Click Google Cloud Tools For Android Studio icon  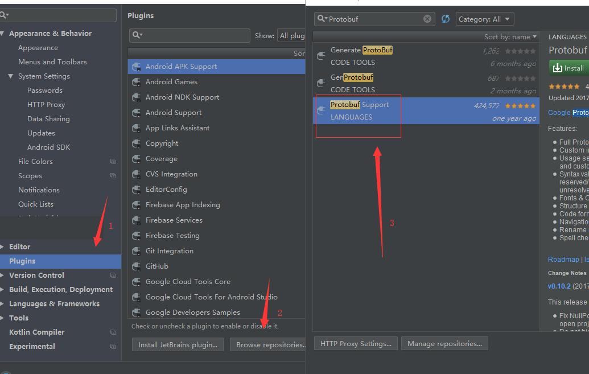pos(137,297)
